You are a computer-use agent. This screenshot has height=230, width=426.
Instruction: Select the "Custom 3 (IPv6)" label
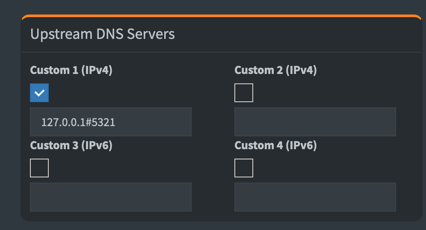[71, 146]
